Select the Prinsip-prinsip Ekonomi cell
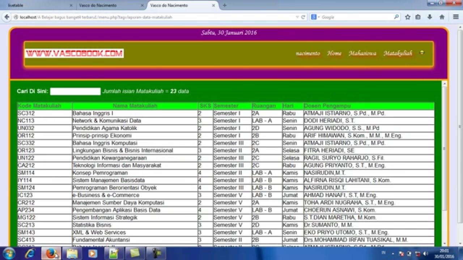 [135, 136]
